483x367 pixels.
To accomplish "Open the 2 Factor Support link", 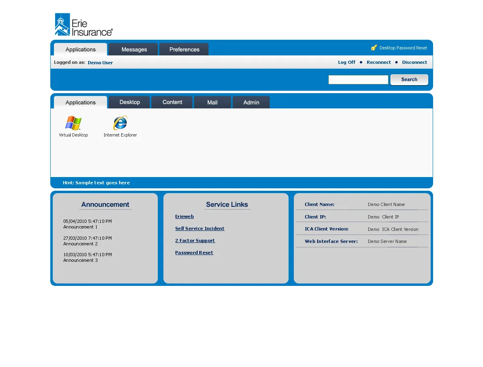I will click(x=195, y=241).
